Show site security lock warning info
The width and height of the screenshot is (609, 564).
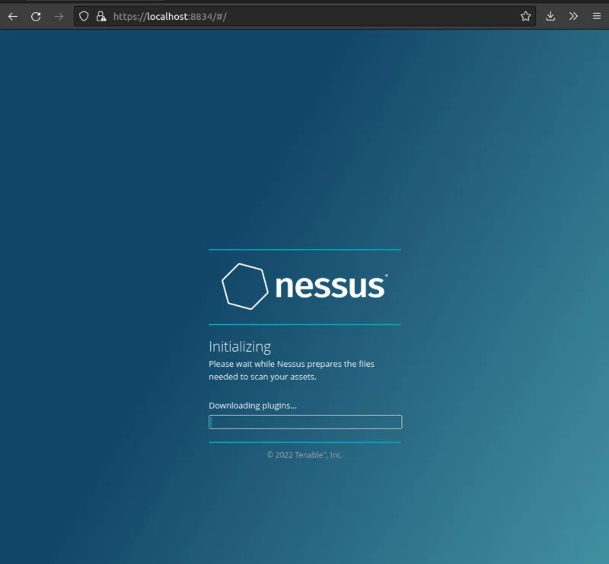[x=101, y=16]
